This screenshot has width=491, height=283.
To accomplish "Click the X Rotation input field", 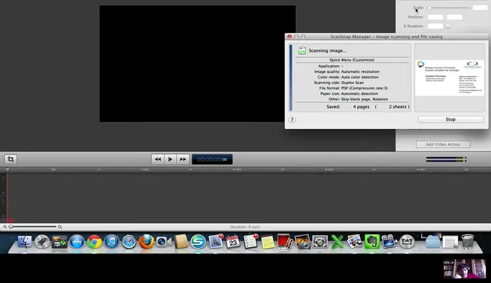I will [435, 26].
